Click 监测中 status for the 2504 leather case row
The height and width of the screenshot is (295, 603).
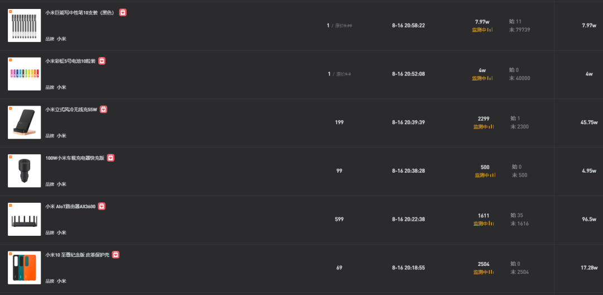click(481, 272)
